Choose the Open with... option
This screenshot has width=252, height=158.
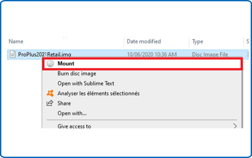[72, 113]
